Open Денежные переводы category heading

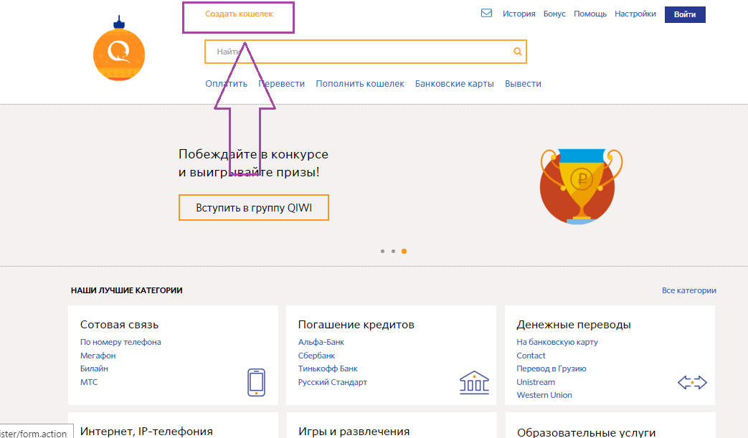574,325
